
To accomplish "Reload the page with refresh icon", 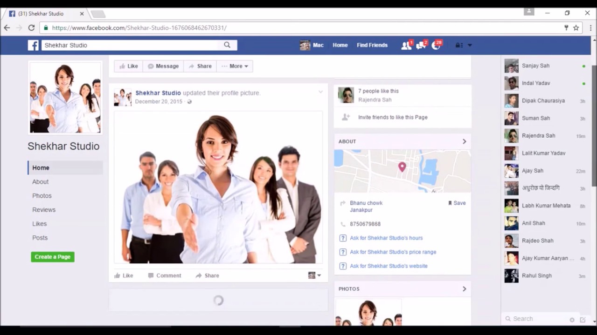I will [x=31, y=28].
